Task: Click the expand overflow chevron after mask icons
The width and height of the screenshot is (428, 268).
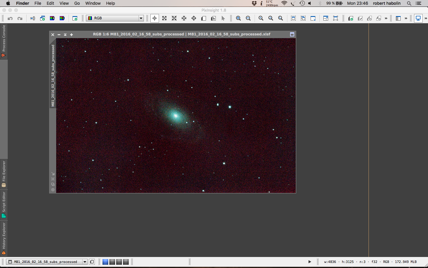Action: pos(386,18)
